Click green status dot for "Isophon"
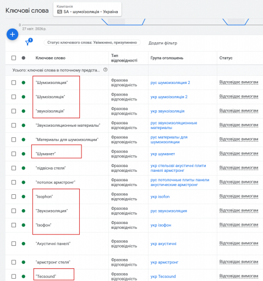 24,196
